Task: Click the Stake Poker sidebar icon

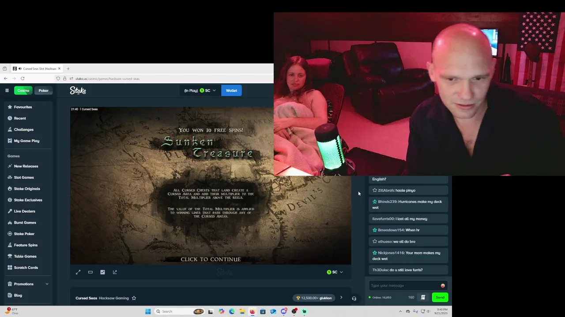Action: coord(10,234)
